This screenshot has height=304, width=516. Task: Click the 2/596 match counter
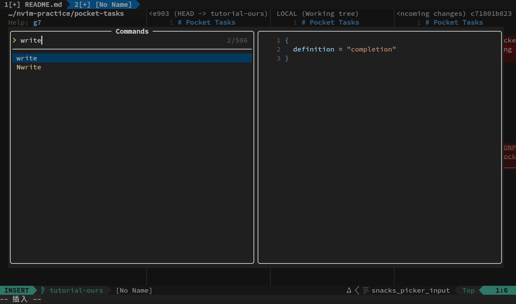coord(237,40)
